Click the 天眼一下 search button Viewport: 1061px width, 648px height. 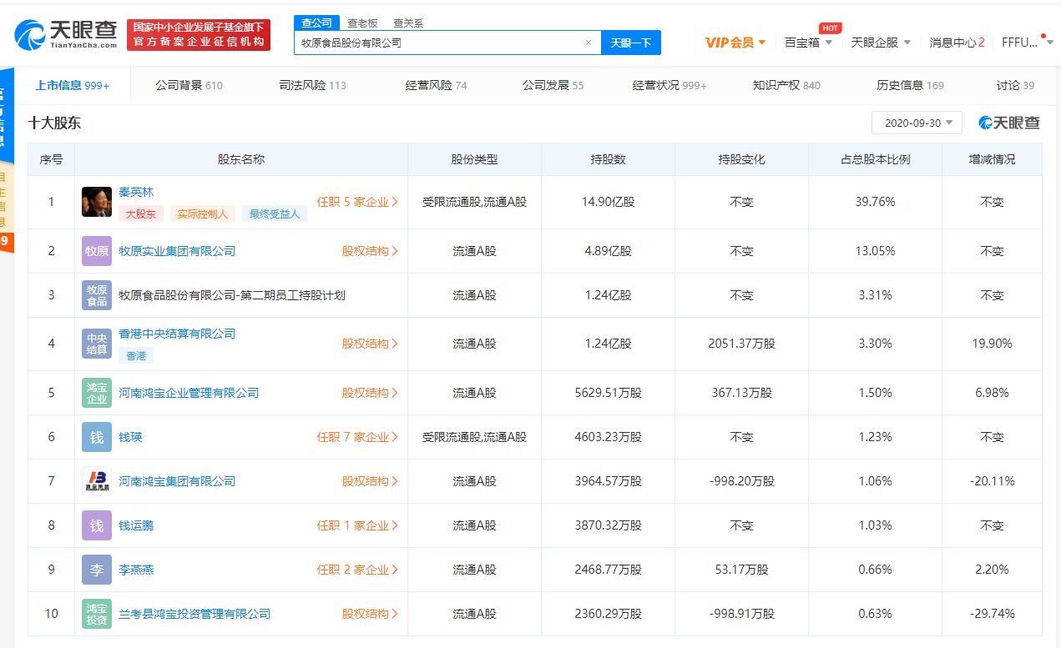[x=631, y=43]
